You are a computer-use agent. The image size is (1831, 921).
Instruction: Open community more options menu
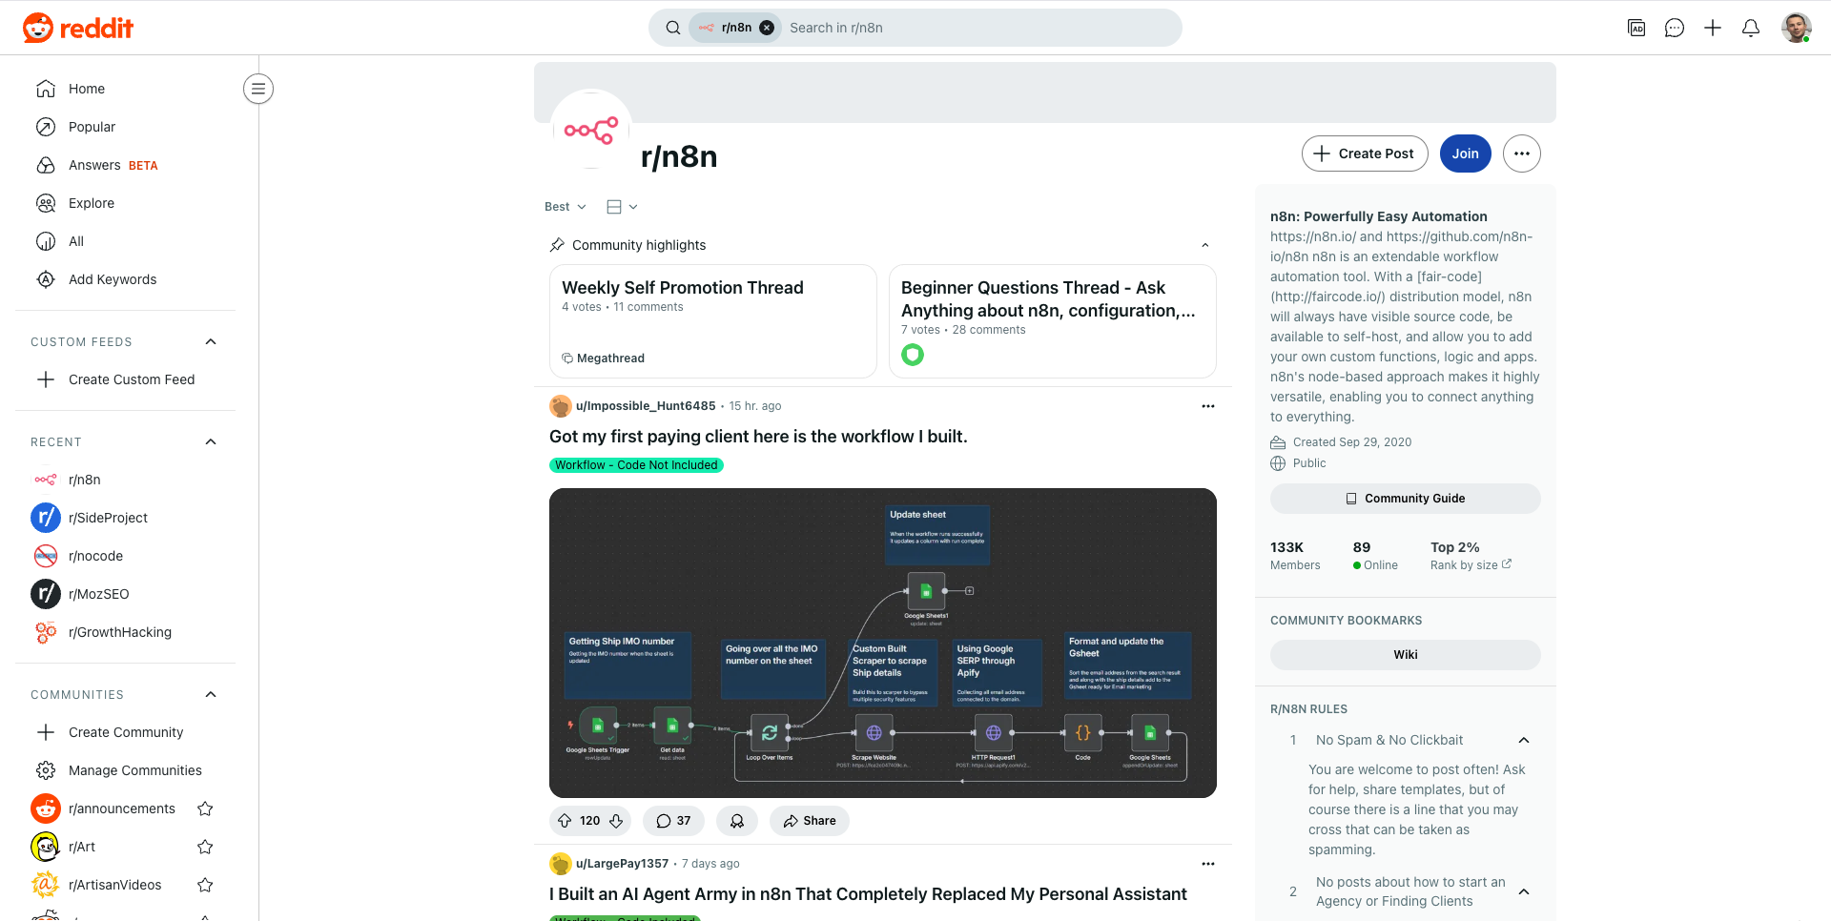[x=1522, y=153]
